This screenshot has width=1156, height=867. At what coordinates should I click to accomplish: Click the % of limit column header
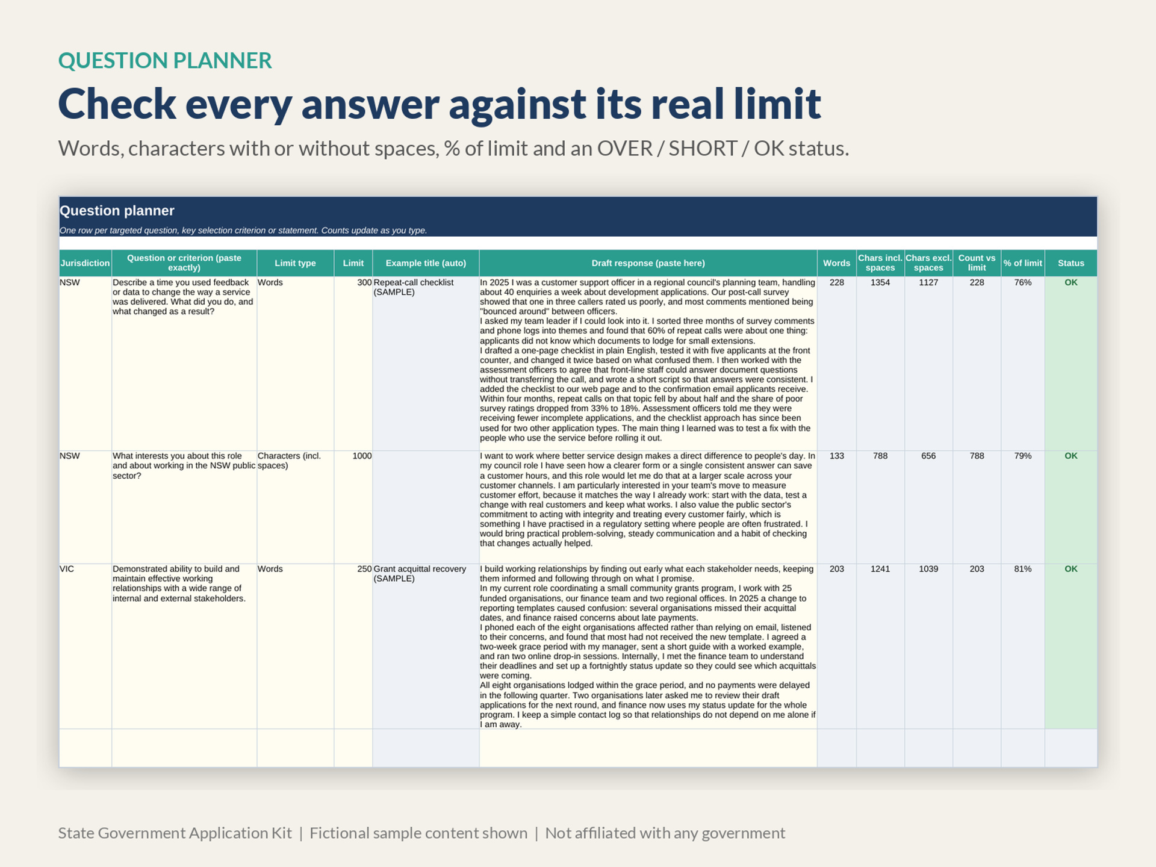[1022, 263]
